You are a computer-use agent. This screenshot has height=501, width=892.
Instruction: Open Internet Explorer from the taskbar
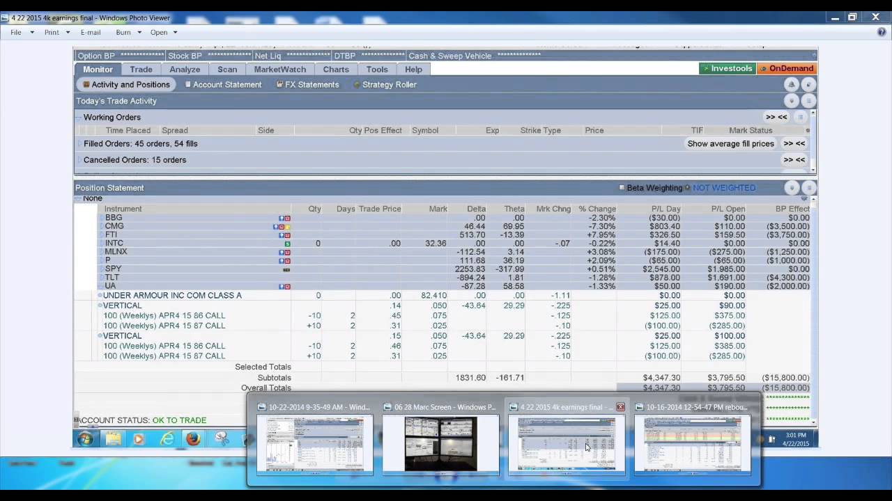coord(167,439)
